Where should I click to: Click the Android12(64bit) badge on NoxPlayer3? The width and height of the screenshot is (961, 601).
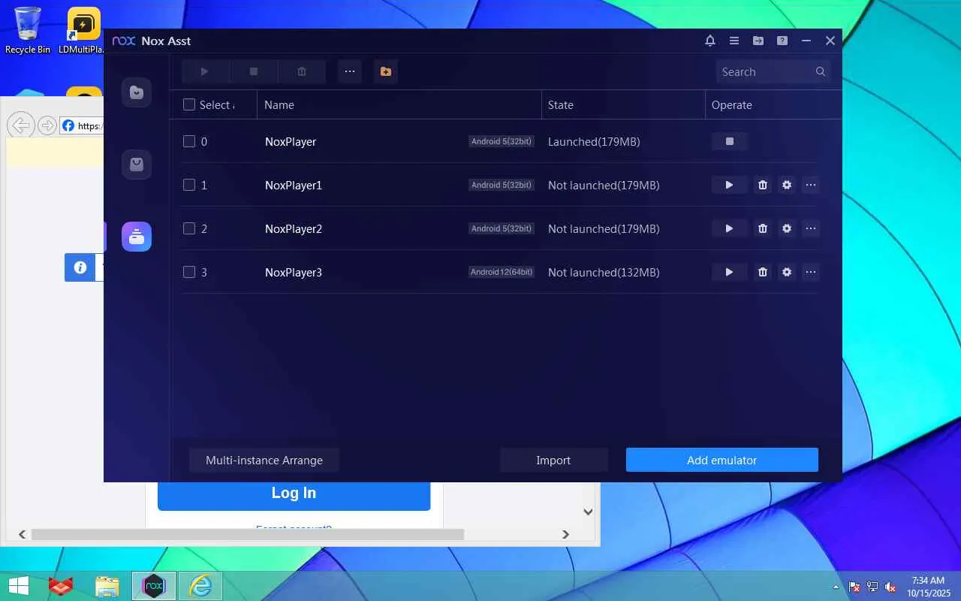click(x=502, y=272)
